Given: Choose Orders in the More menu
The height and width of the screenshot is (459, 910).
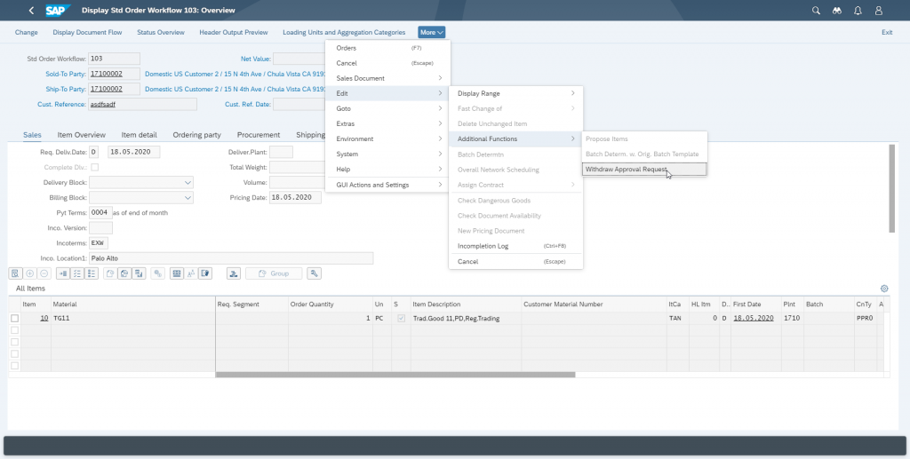Looking at the screenshot, I should [387, 48].
